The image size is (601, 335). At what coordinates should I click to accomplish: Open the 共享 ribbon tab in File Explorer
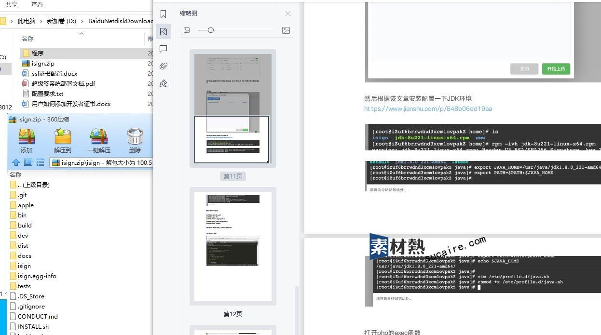pos(12,4)
